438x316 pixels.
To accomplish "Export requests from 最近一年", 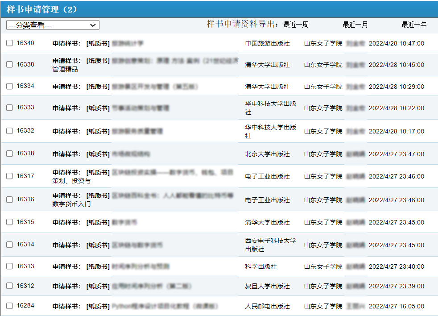I will (414, 25).
